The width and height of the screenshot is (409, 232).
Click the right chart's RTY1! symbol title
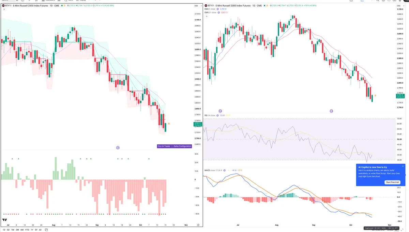235,5
